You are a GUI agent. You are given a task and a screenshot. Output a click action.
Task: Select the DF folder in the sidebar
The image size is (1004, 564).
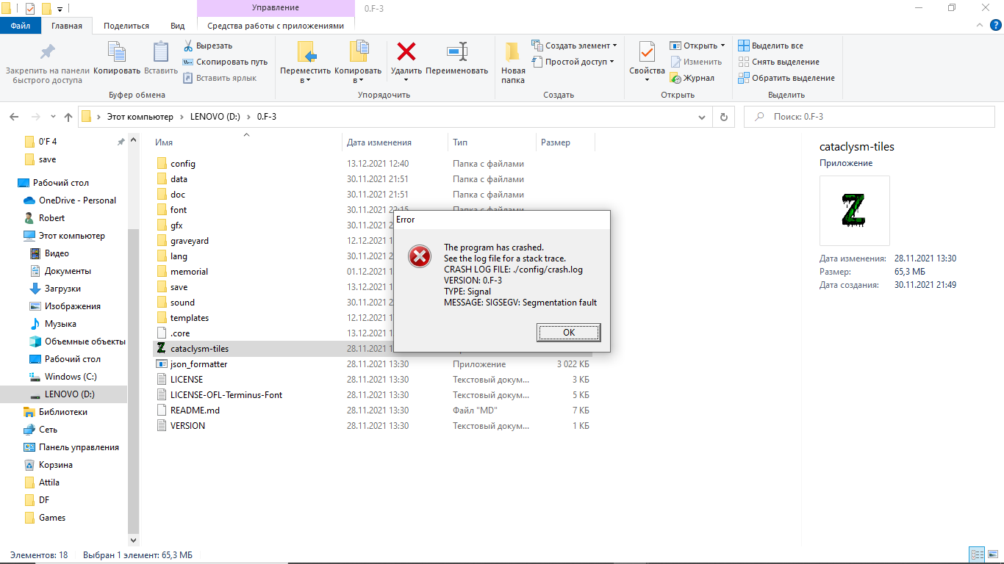(44, 500)
